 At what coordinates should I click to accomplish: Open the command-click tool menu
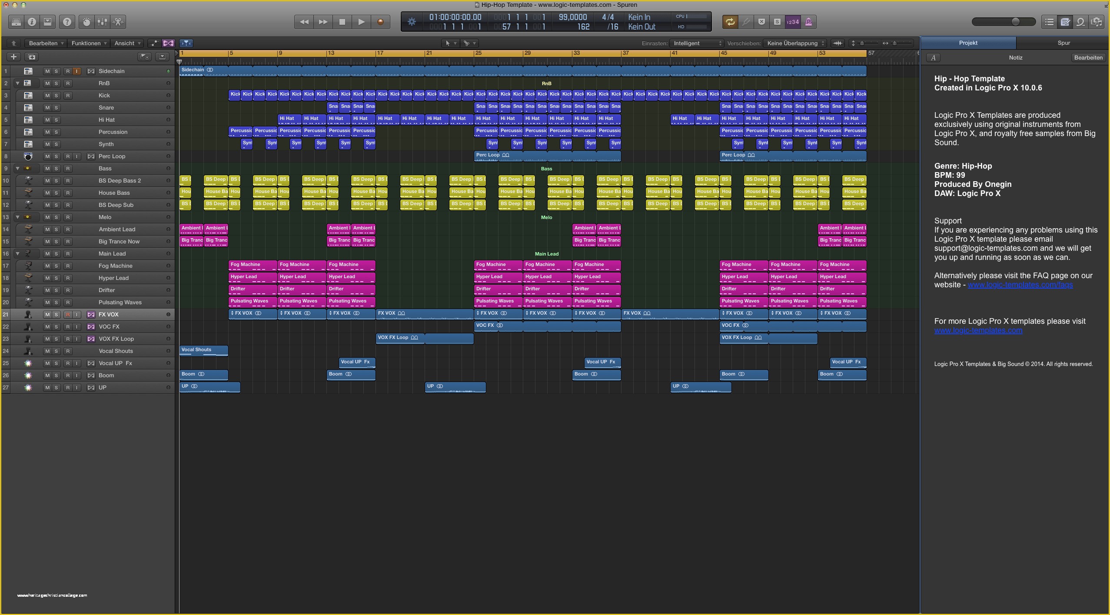point(469,43)
